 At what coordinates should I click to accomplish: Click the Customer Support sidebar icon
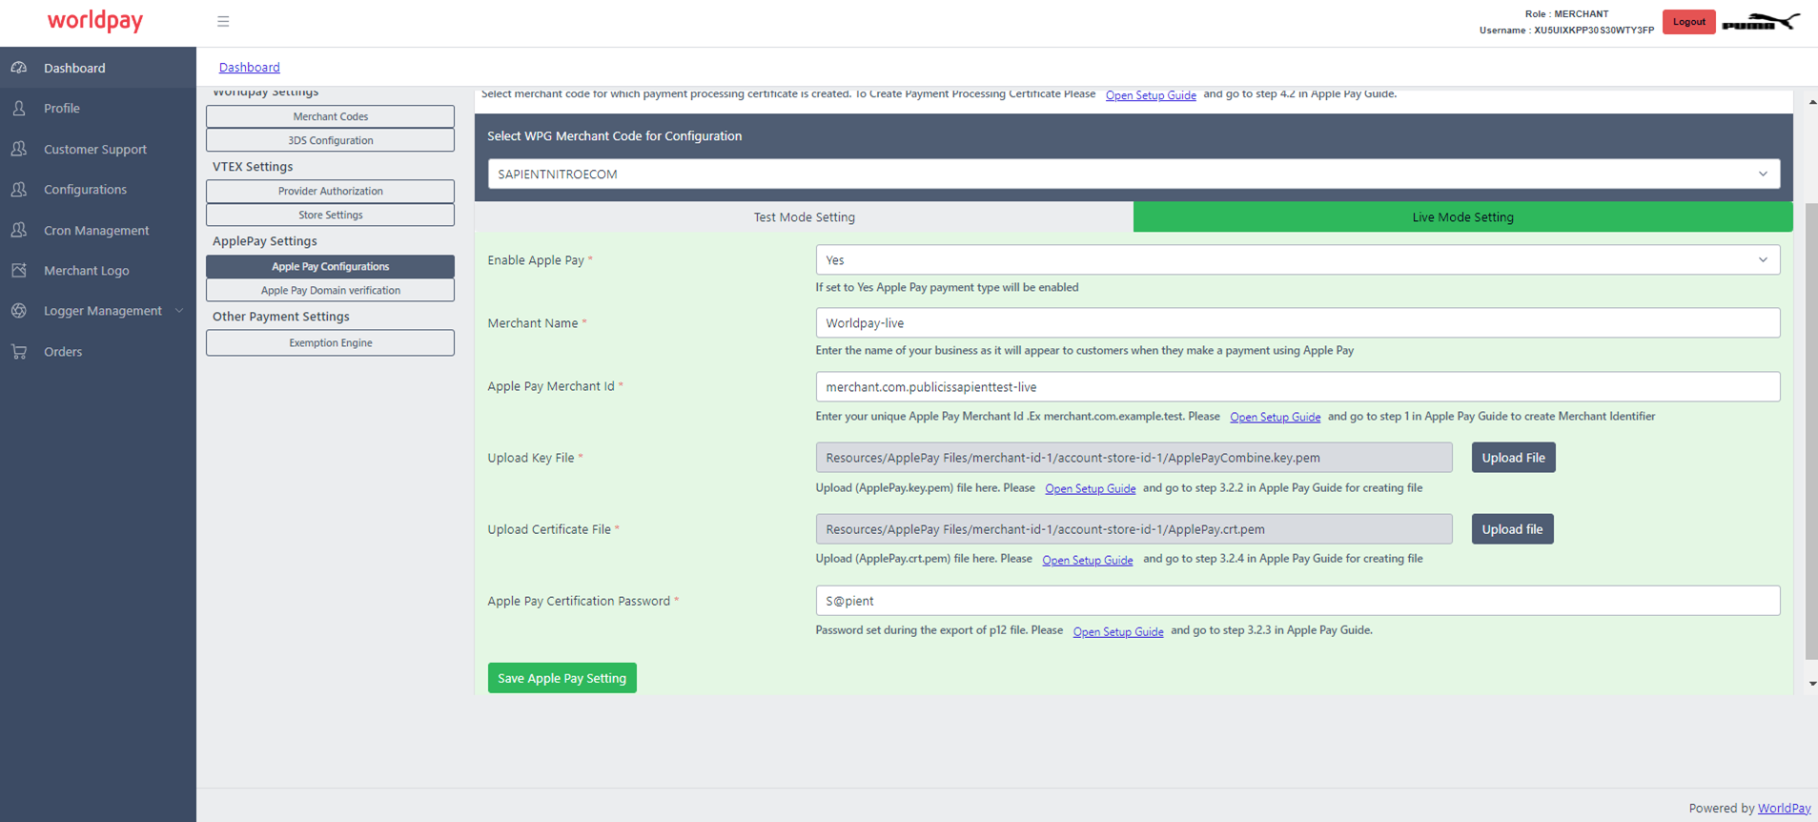point(19,149)
